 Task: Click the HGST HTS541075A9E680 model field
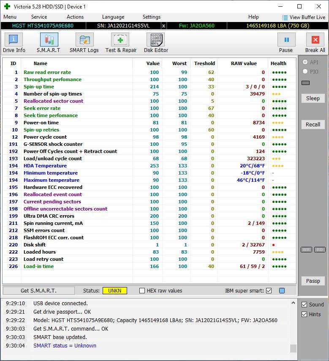point(43,26)
